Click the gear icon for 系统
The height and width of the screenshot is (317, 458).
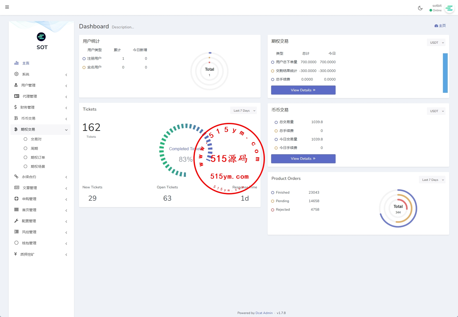click(x=17, y=74)
